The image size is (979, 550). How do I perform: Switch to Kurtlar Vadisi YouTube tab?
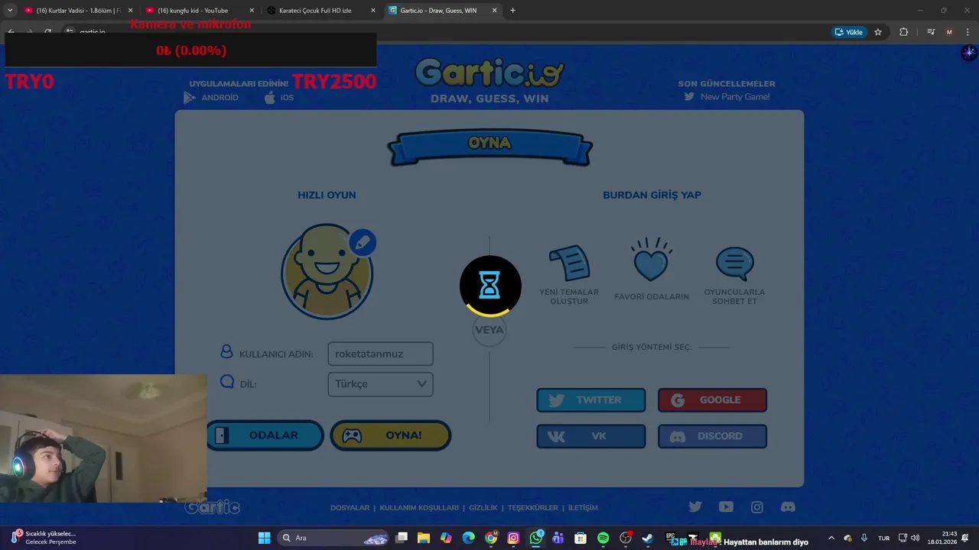click(x=79, y=11)
